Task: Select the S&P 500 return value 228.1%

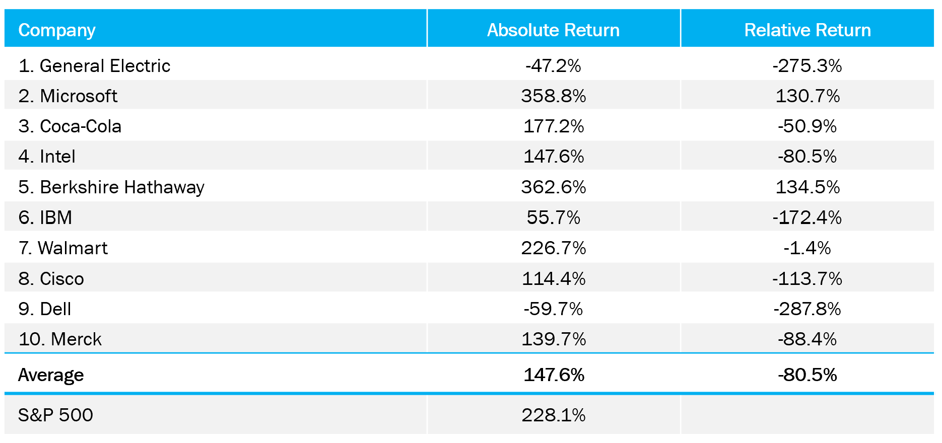Action: pos(553,415)
